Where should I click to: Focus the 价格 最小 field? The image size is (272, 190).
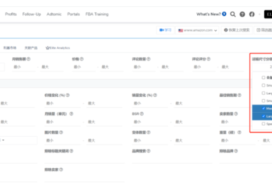point(84,67)
